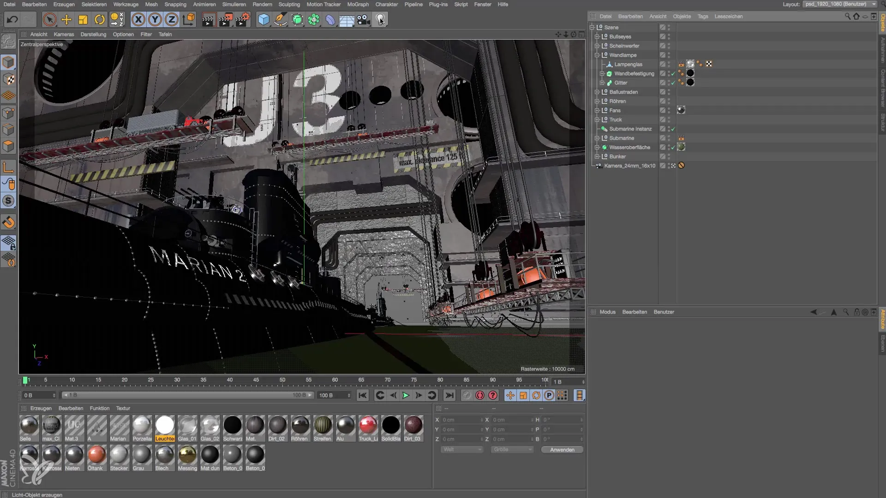886x498 pixels.
Task: Click the Anwenden button
Action: (562, 450)
